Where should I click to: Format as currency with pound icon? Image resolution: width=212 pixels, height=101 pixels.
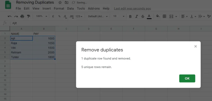tap(53, 16)
